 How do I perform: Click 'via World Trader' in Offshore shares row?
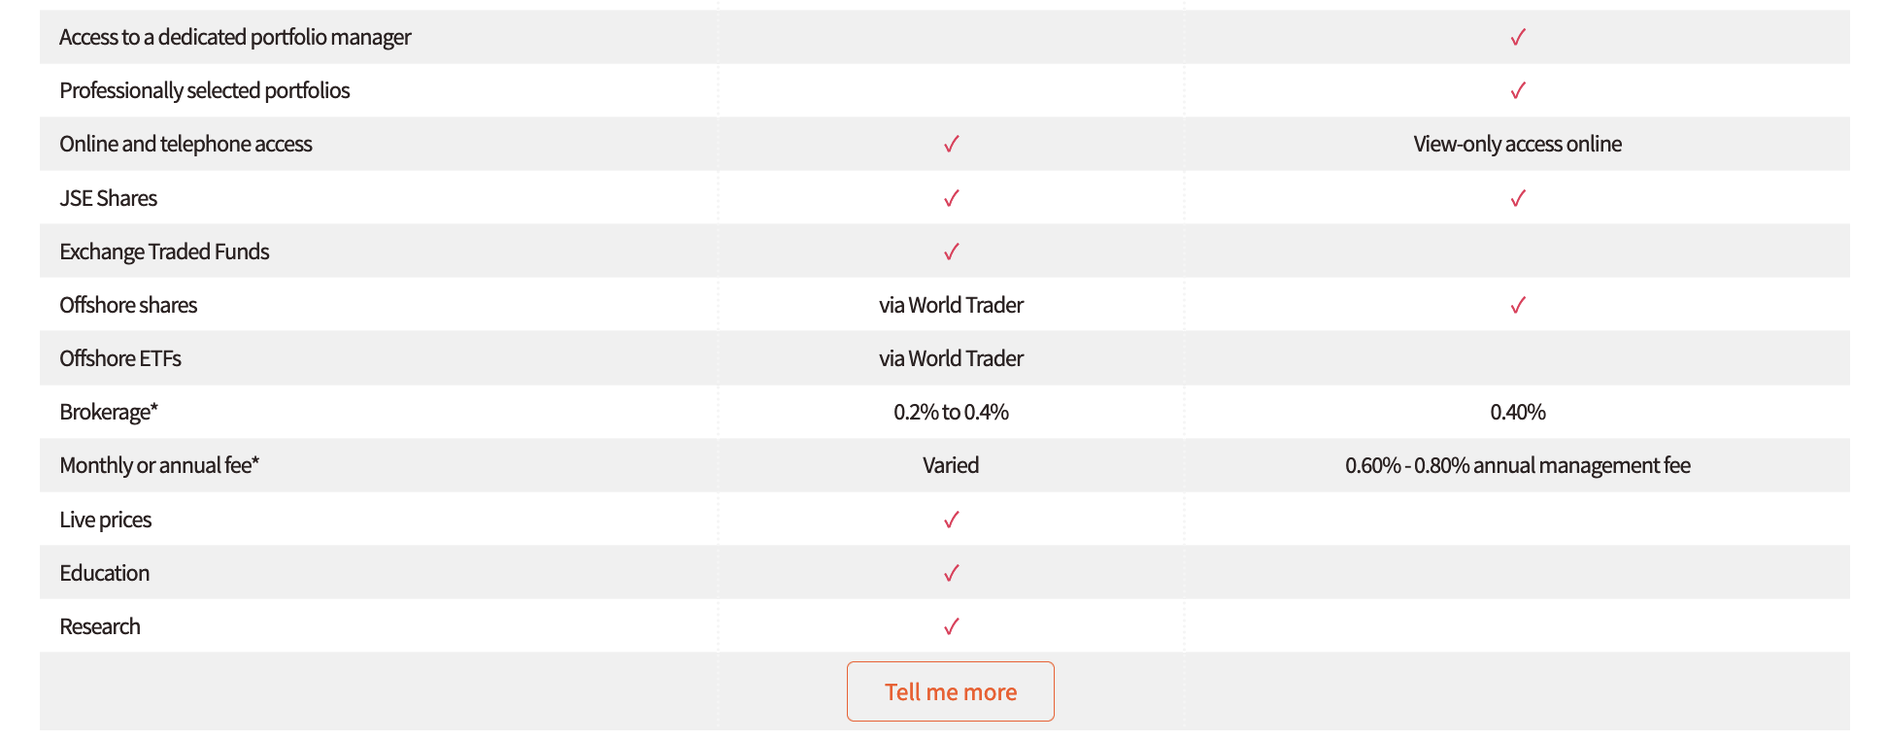951,305
